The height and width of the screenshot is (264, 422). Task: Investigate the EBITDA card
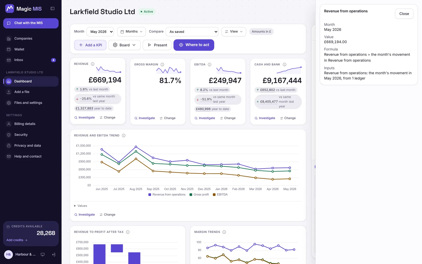(x=205, y=118)
